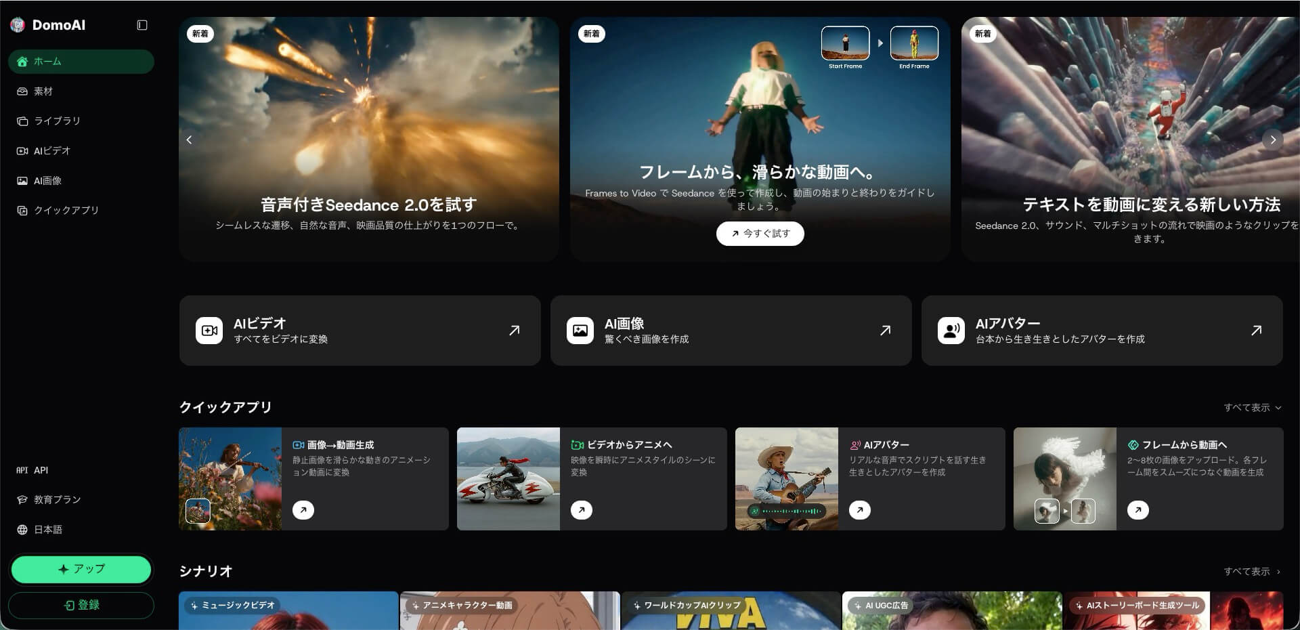Click the arrow on the AIアバター card
Screen dimensions: 1300x630
point(1257,331)
